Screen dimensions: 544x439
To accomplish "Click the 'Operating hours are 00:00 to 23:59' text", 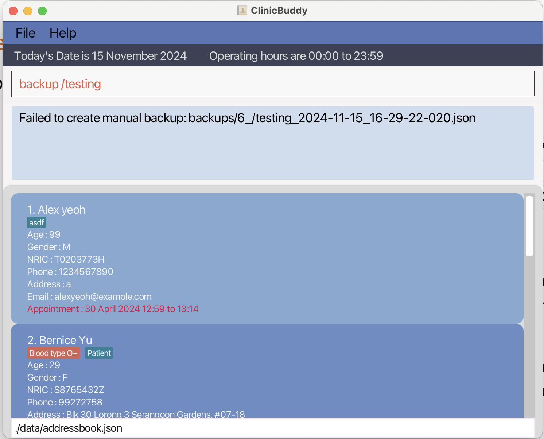I will 296,56.
